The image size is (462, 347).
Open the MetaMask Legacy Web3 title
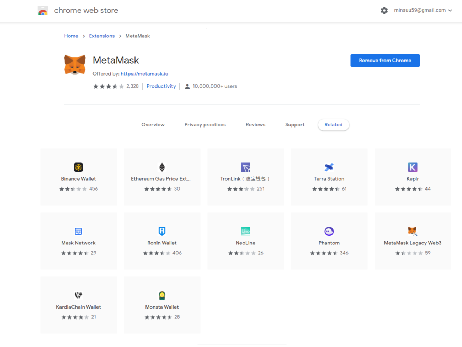(413, 243)
